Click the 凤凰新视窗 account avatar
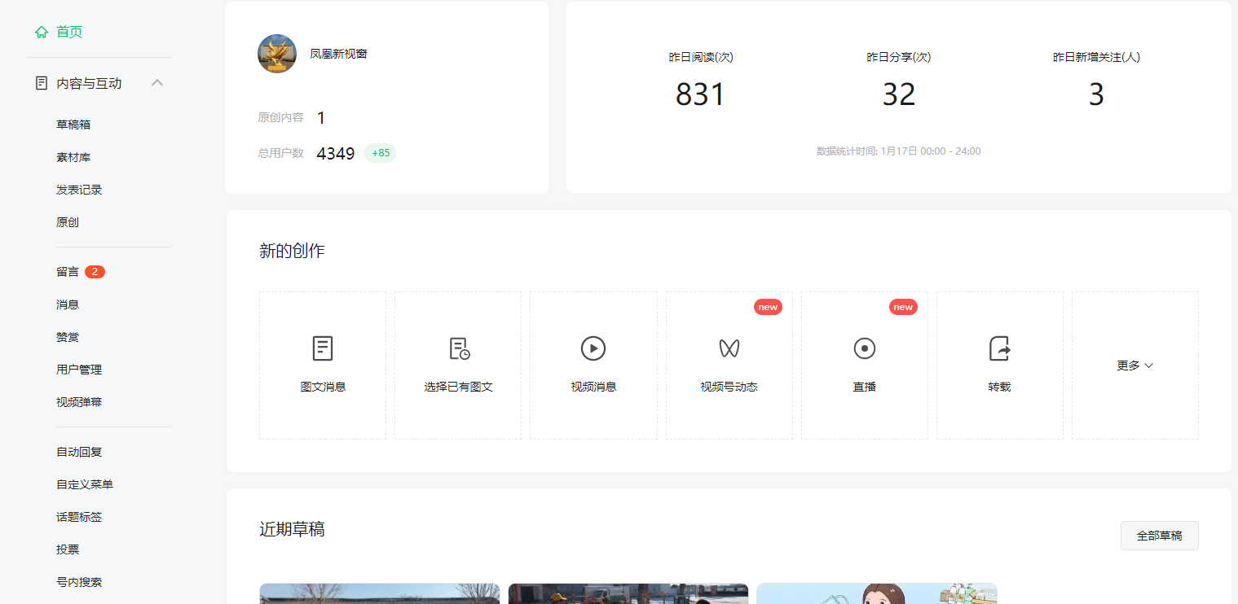This screenshot has height=604, width=1238. click(276, 52)
